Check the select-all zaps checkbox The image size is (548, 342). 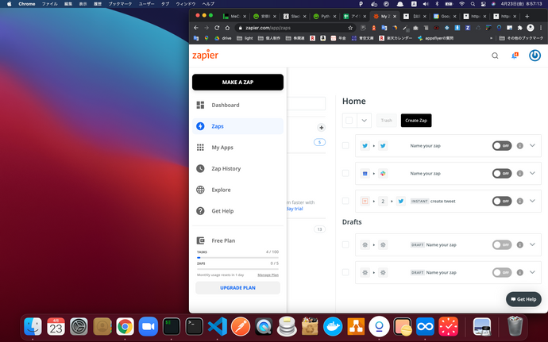point(349,121)
